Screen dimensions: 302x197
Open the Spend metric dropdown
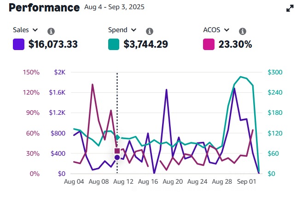tap(122, 30)
